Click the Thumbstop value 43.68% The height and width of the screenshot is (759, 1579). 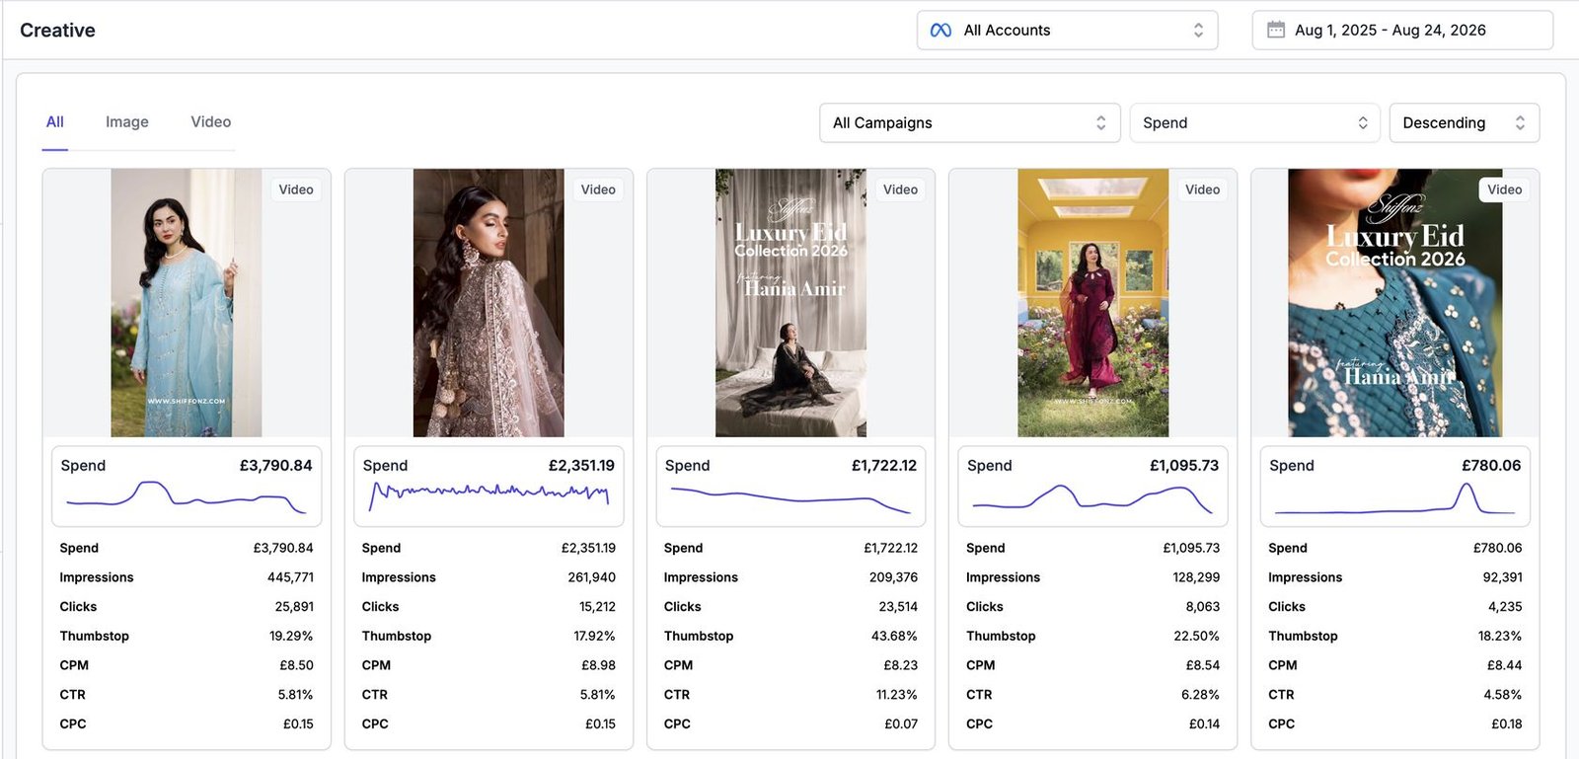click(x=894, y=637)
